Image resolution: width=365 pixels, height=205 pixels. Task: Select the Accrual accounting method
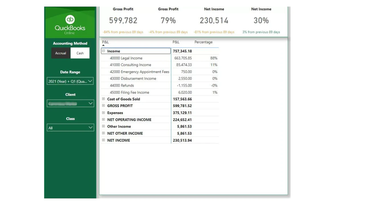pyautogui.click(x=60, y=53)
